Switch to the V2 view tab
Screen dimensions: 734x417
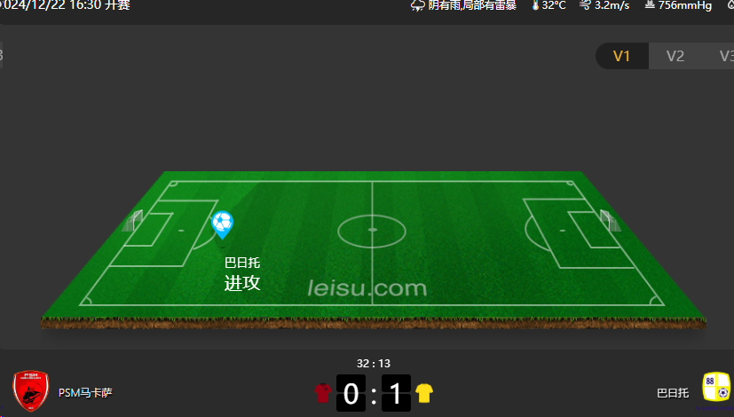(675, 56)
